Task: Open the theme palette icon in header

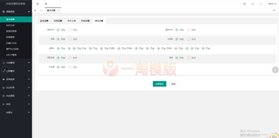Action: click(245, 4)
